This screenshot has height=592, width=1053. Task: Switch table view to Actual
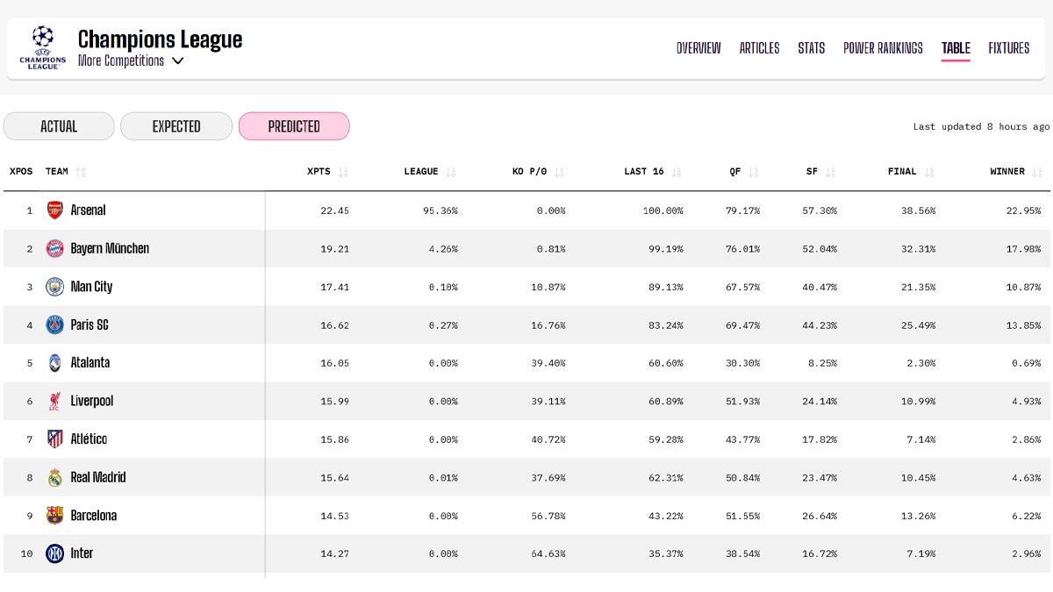tap(59, 126)
